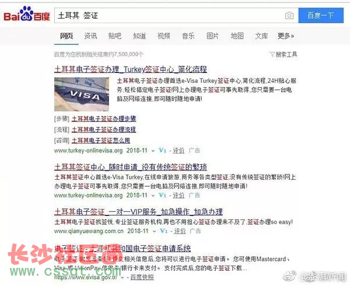Expand dropdown arrow beside qianyuewang.com.cn date
The image size is (350, 286).
(154, 232)
